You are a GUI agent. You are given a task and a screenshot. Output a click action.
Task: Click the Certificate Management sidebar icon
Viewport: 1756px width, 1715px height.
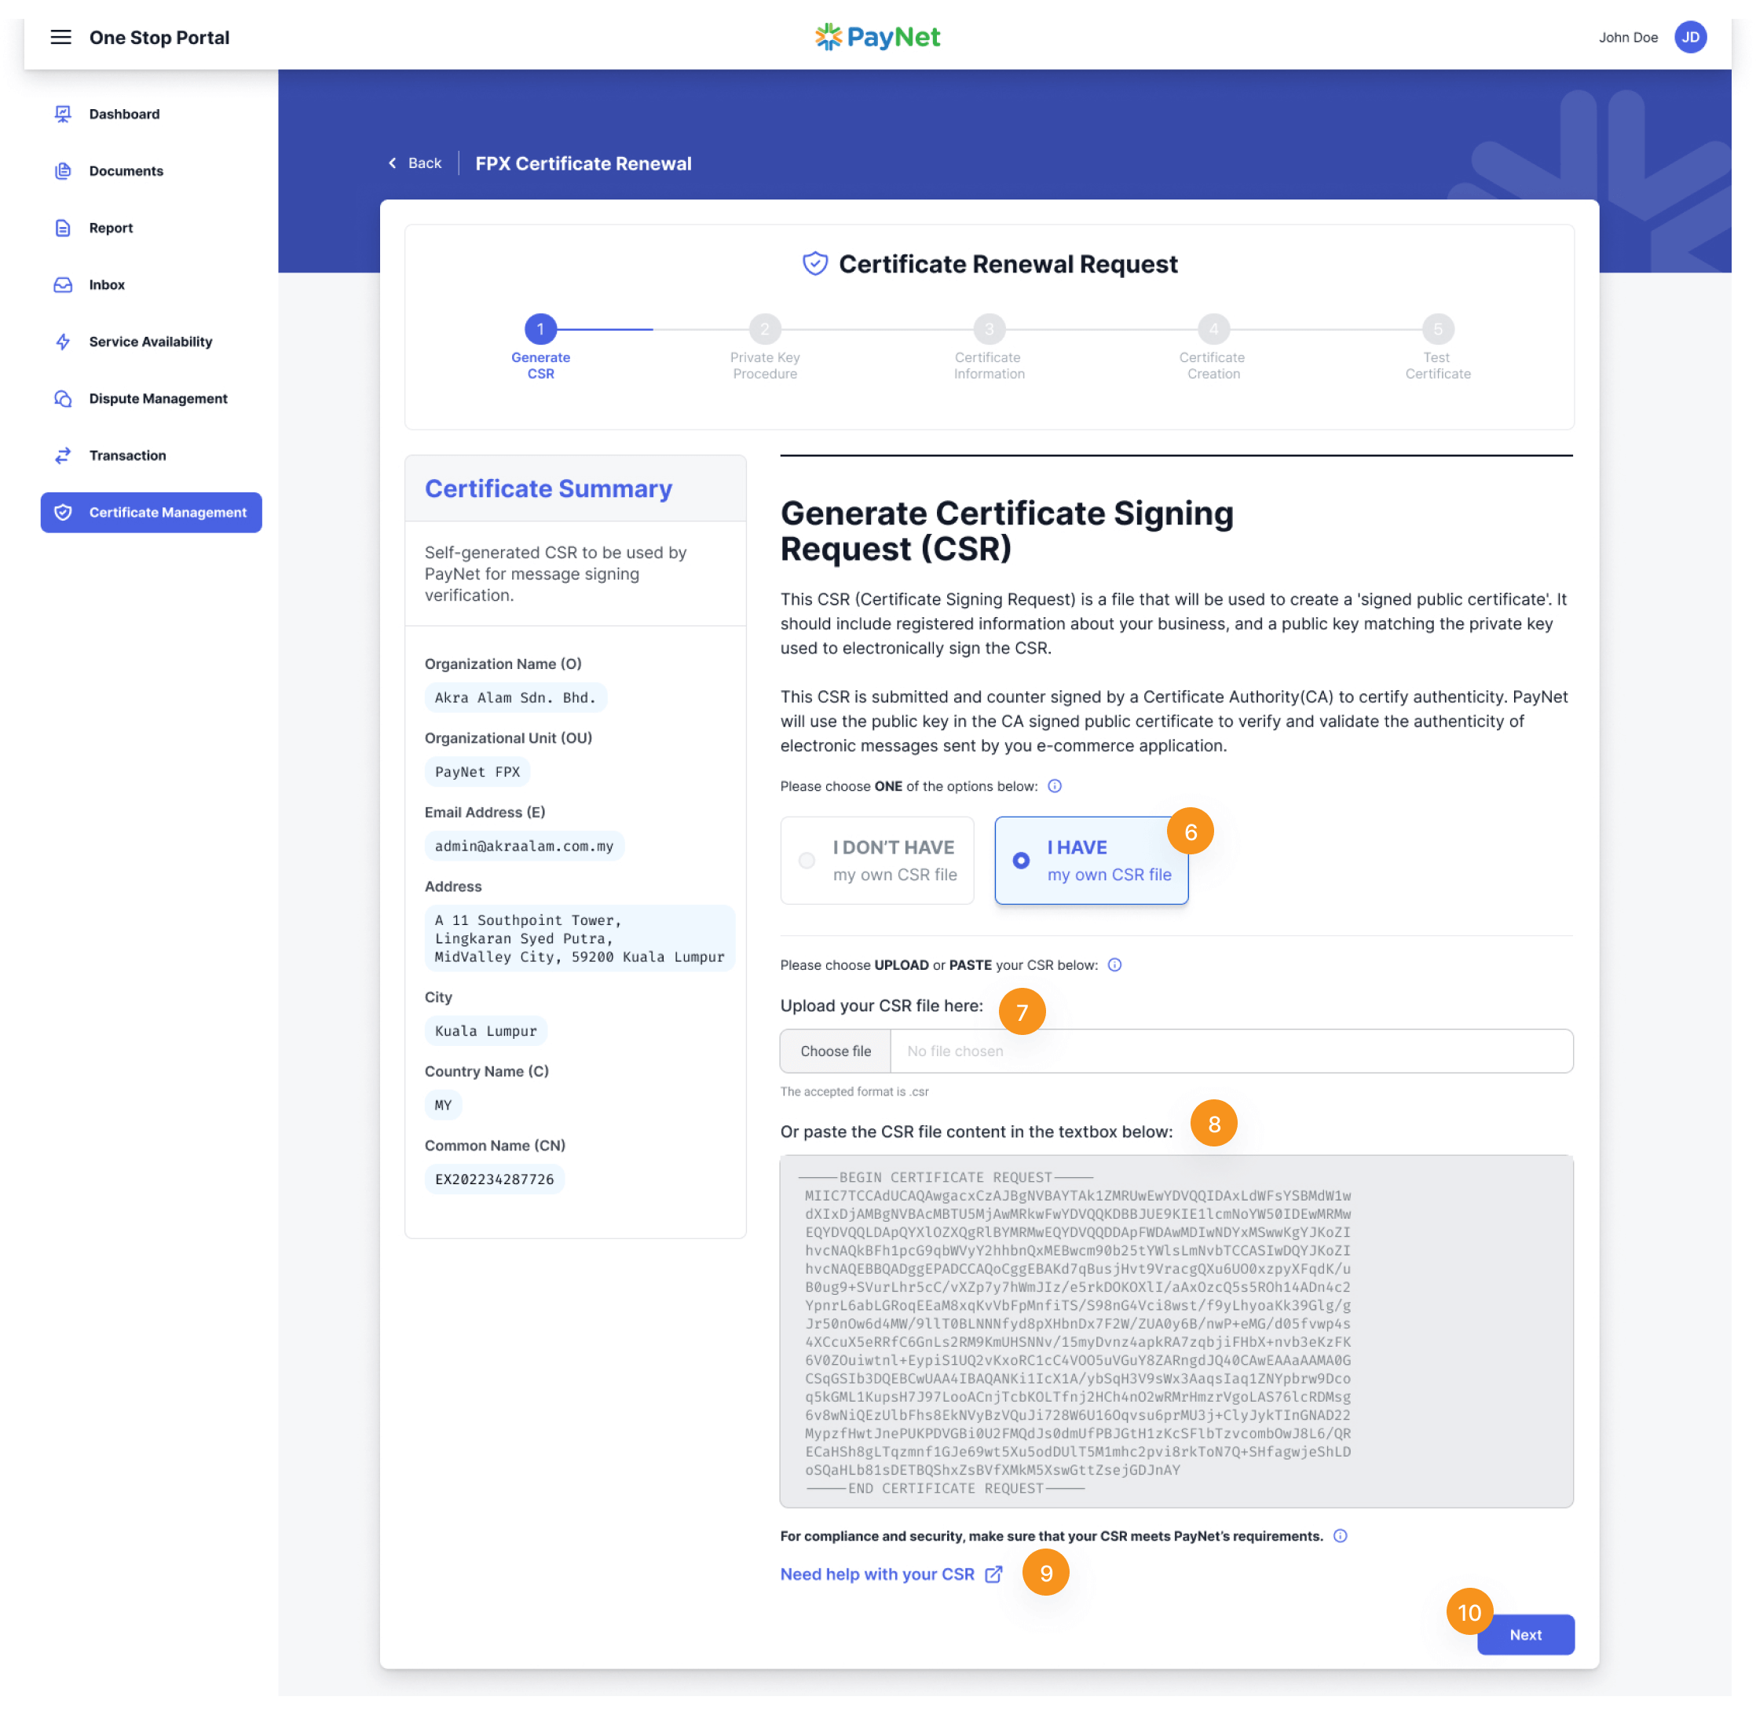(63, 512)
